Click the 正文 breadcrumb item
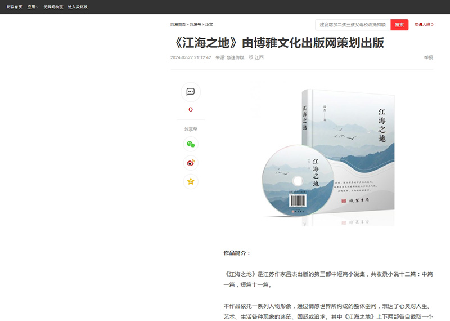Image resolution: width=450 pixels, height=321 pixels. click(x=209, y=24)
